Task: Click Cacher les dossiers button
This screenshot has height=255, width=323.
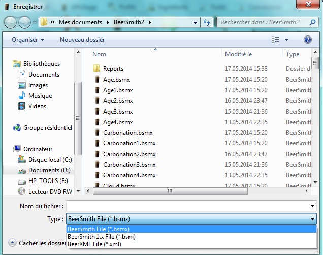Action: point(38,243)
